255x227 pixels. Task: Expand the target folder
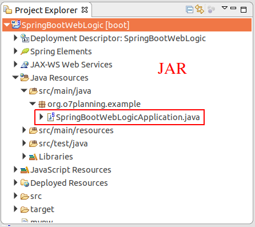tap(15, 209)
